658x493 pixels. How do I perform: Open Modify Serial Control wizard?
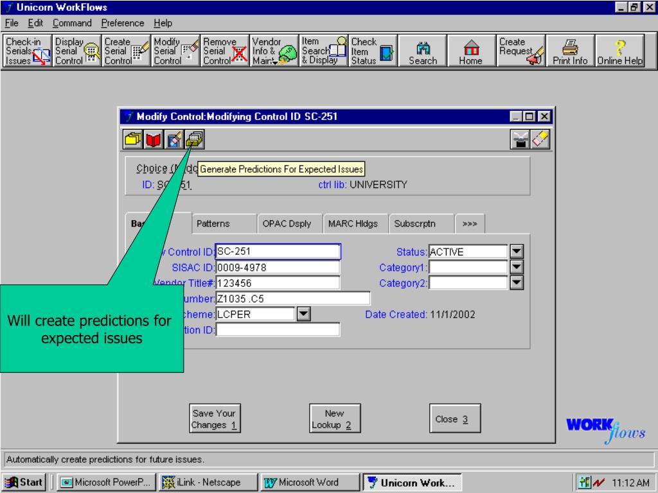click(x=176, y=51)
